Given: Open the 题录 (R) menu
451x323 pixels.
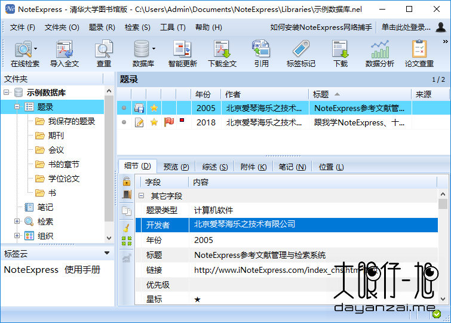Looking at the screenshot, I should click(102, 27).
